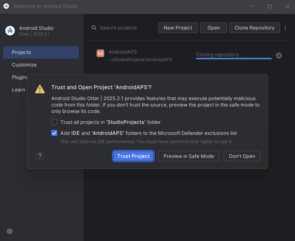The height and width of the screenshot is (241, 295).
Task: Open the Customize section
Action: pyautogui.click(x=24, y=65)
